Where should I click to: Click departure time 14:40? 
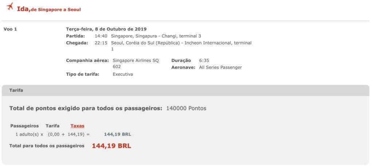(101, 36)
